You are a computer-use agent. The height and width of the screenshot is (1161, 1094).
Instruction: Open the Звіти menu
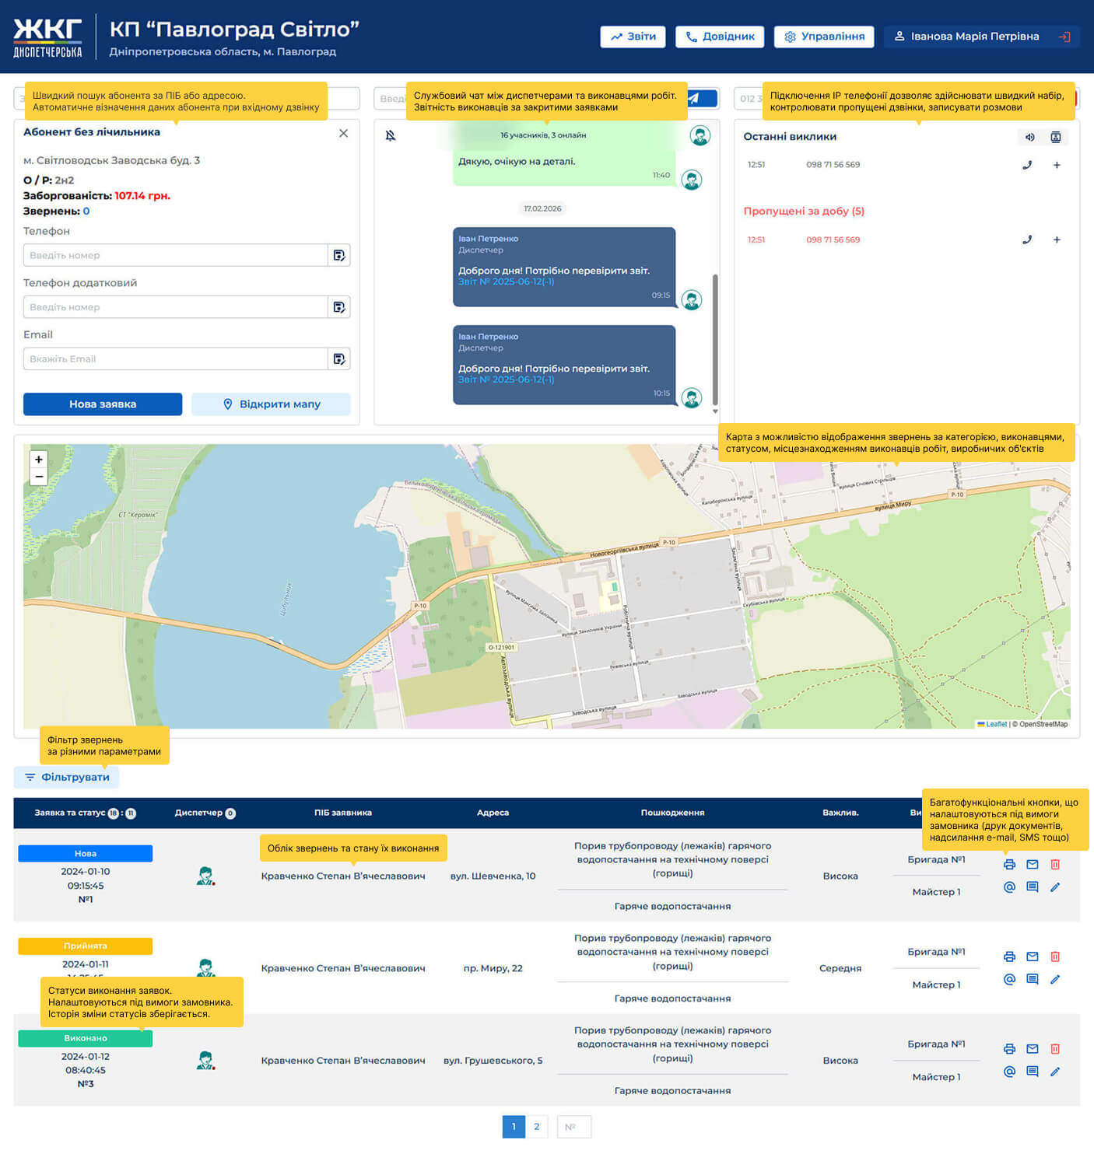coord(633,37)
